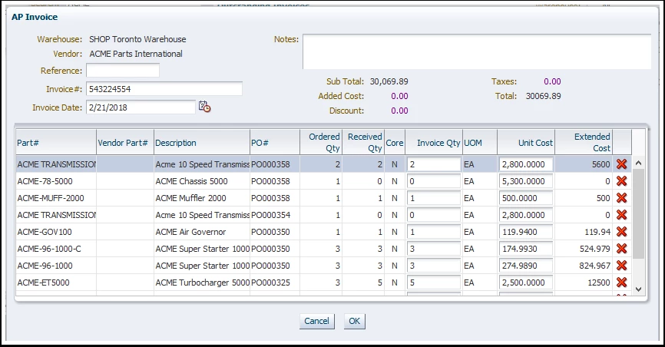665x347 pixels.
Task: Edit Invoice Qty for PO000354 transmission row
Action: (433, 215)
